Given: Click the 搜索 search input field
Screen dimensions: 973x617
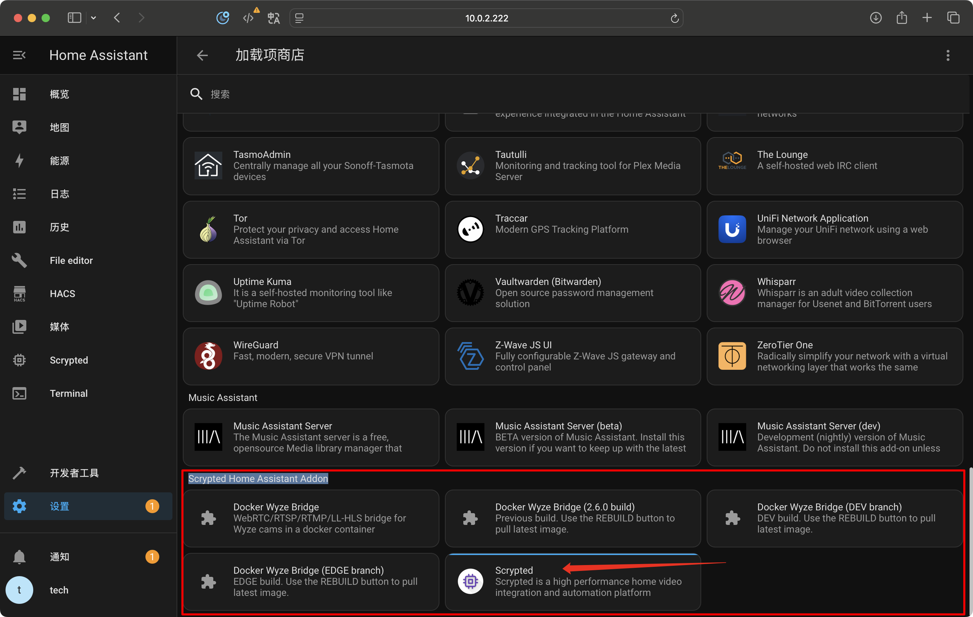Looking at the screenshot, I should pos(573,94).
